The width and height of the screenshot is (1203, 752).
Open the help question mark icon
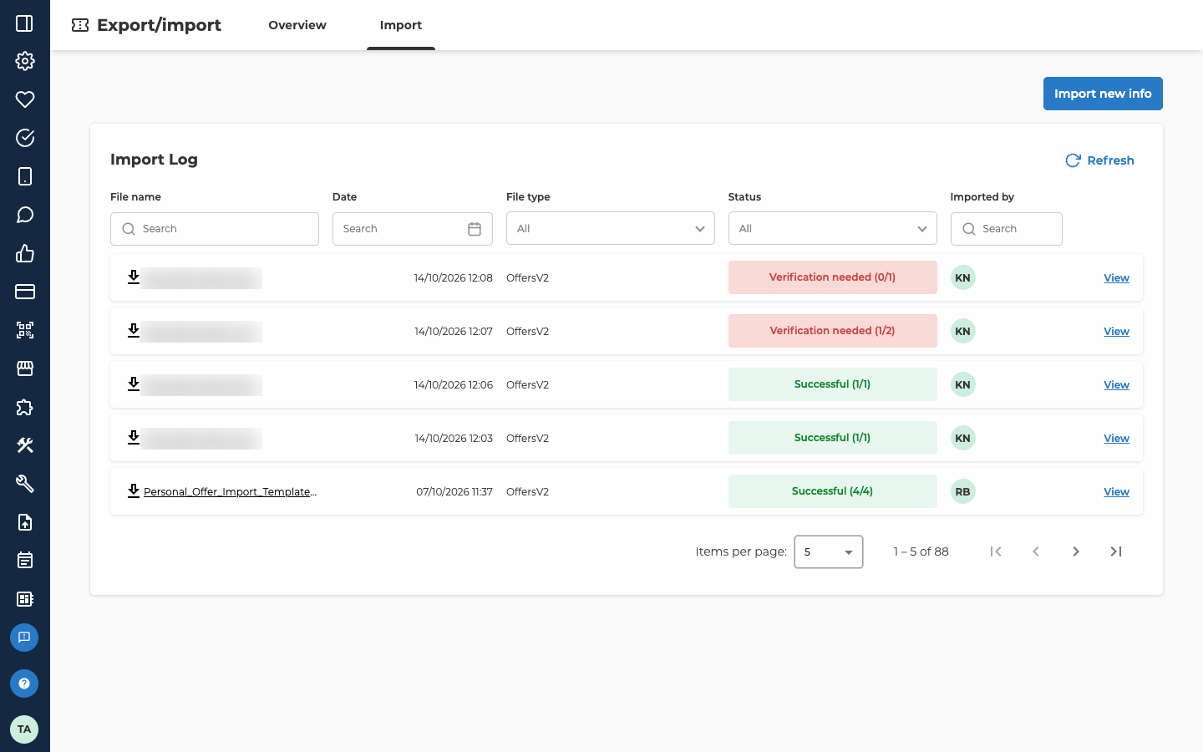24,683
